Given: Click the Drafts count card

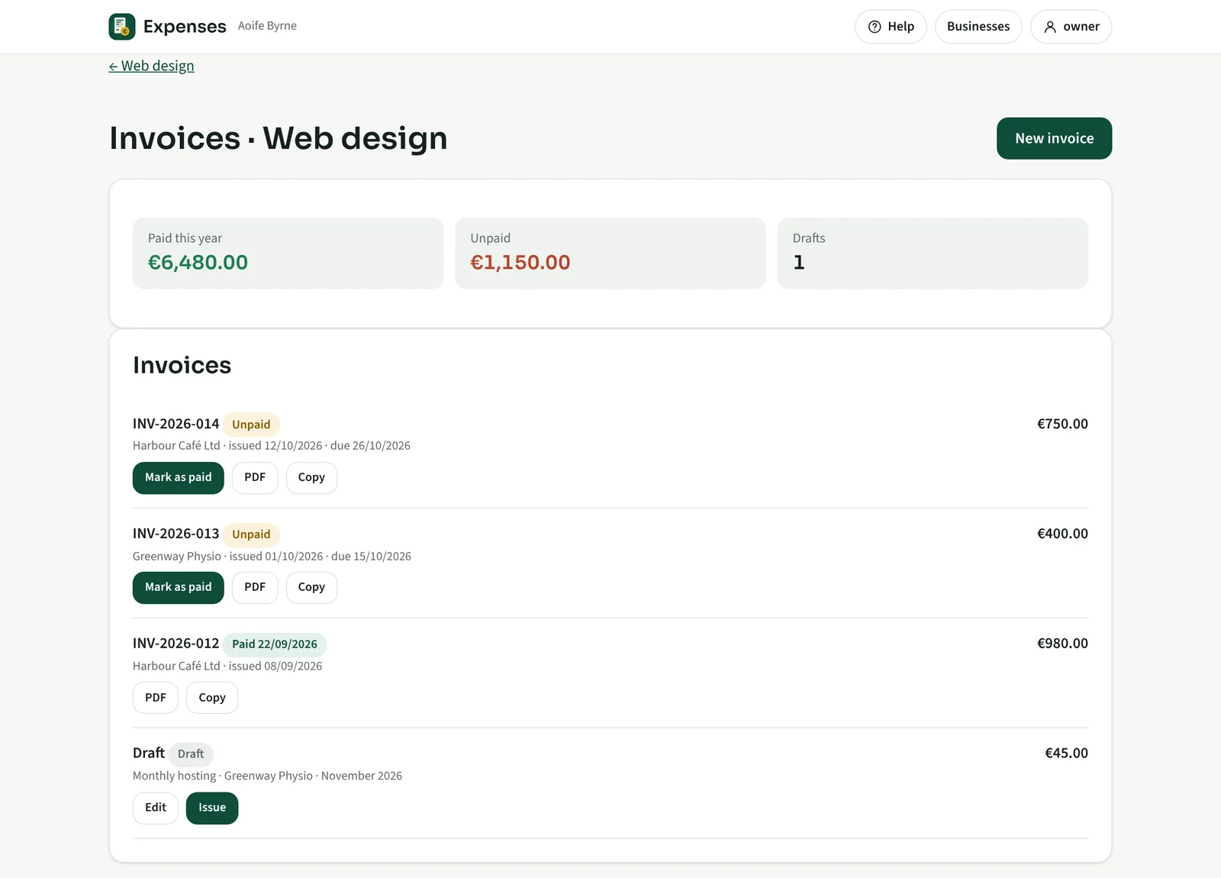Looking at the screenshot, I should pos(933,253).
